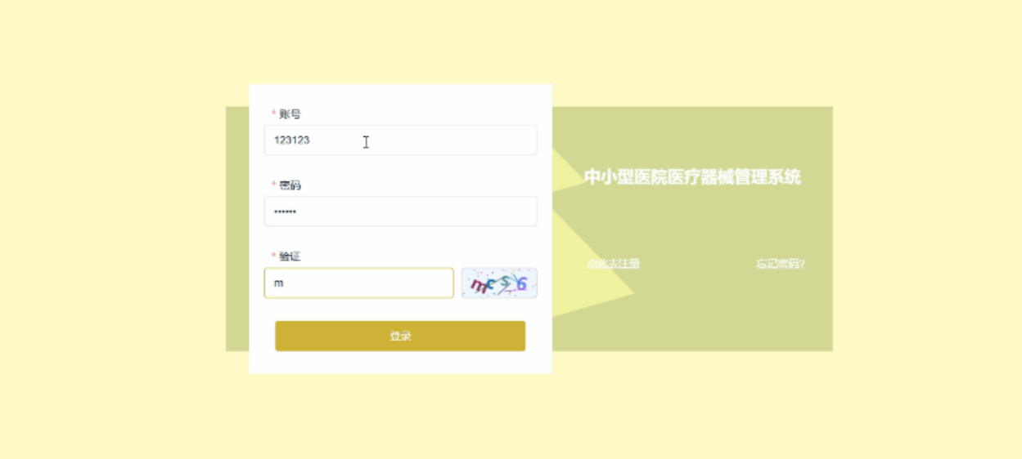
Task: Focus the 验证 captcha input field
Action: click(x=358, y=283)
